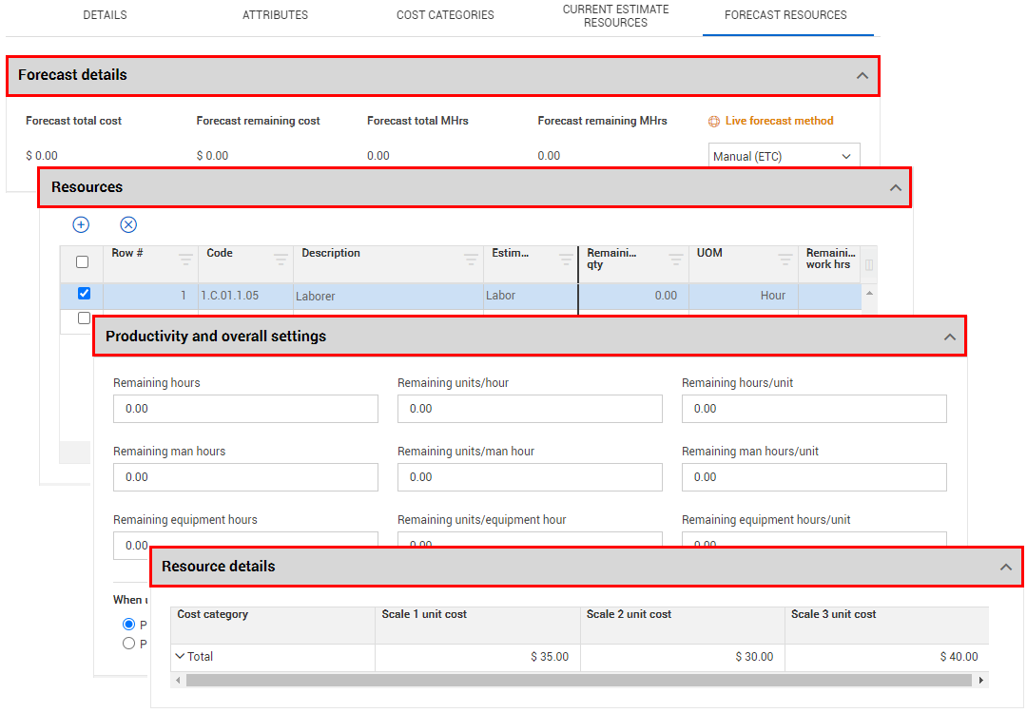Open the Code column filter menu

coord(281,259)
